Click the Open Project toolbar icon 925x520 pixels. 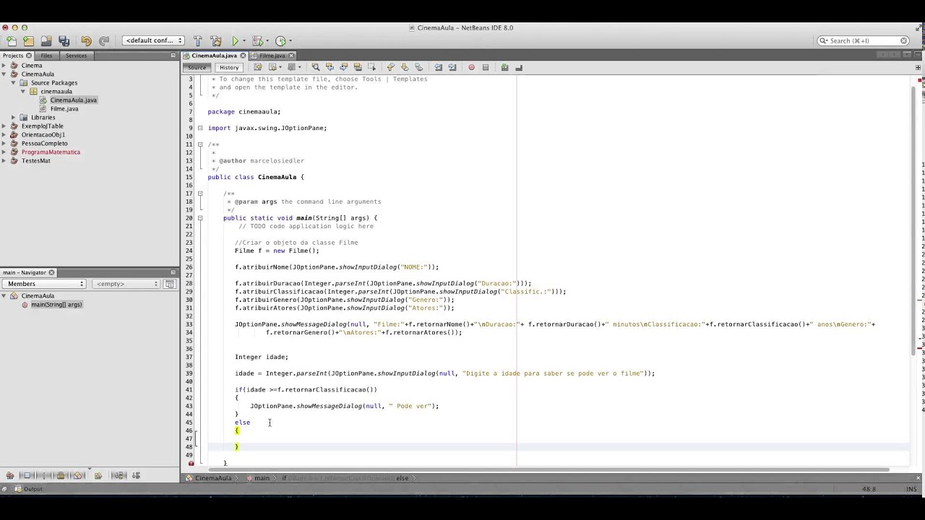point(46,40)
